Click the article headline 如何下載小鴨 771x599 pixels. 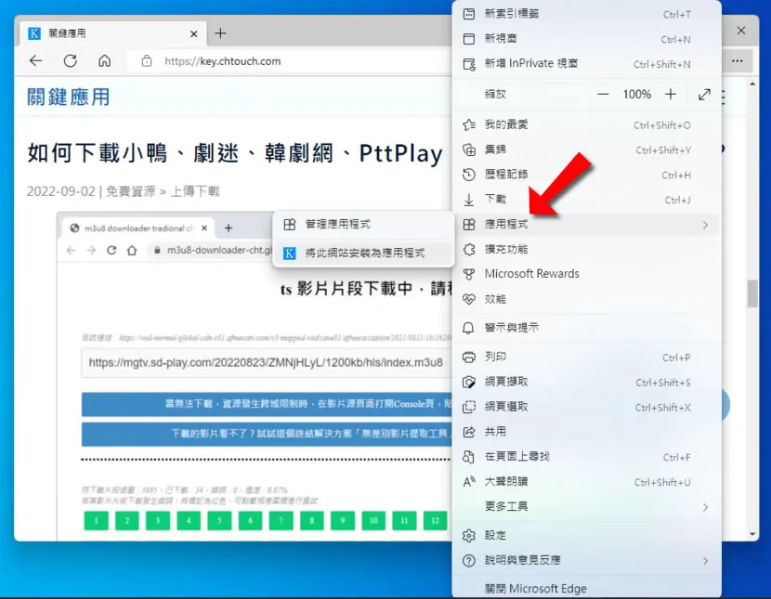click(x=235, y=153)
